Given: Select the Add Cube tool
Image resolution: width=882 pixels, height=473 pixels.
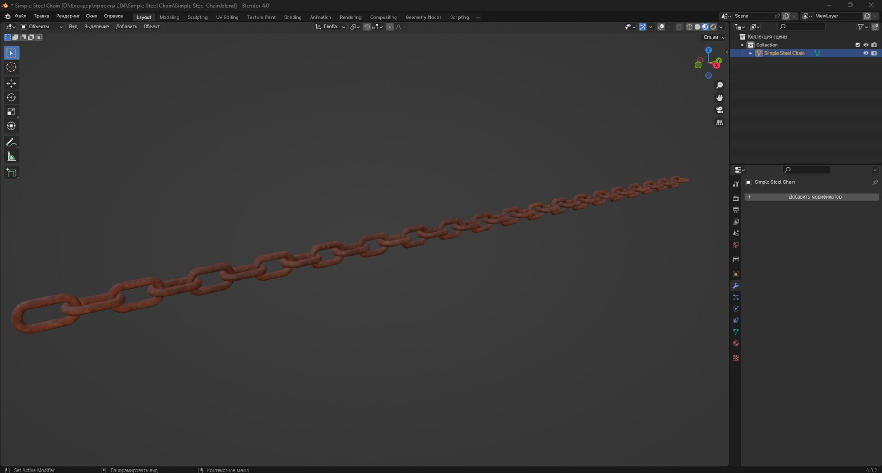Looking at the screenshot, I should (x=11, y=173).
